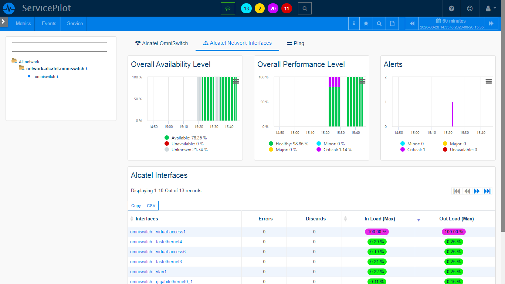Image resolution: width=505 pixels, height=284 pixels.
Task: Click the document page icon in toolbar
Action: 392,23
